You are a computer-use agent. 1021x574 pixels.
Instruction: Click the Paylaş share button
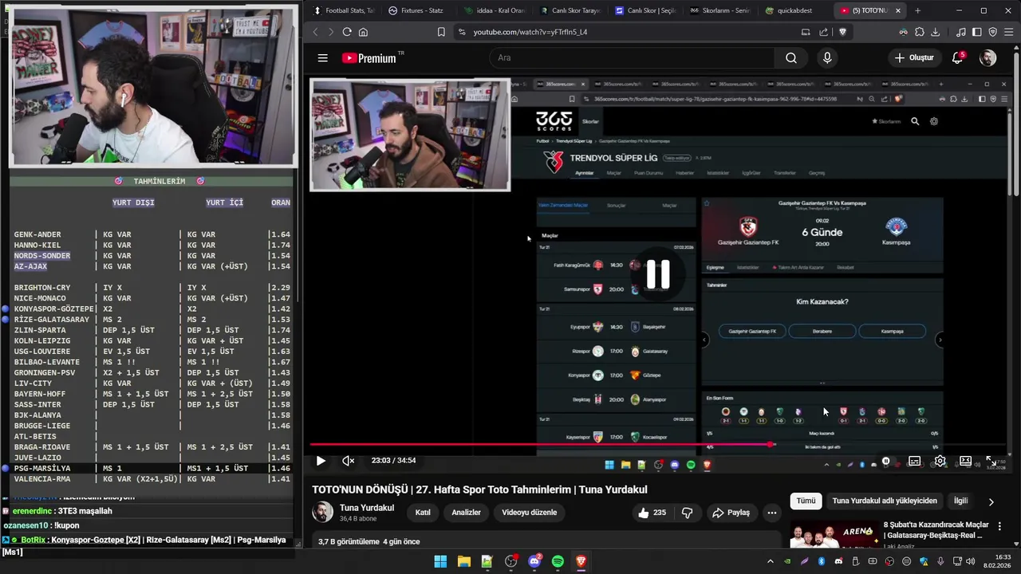731,513
